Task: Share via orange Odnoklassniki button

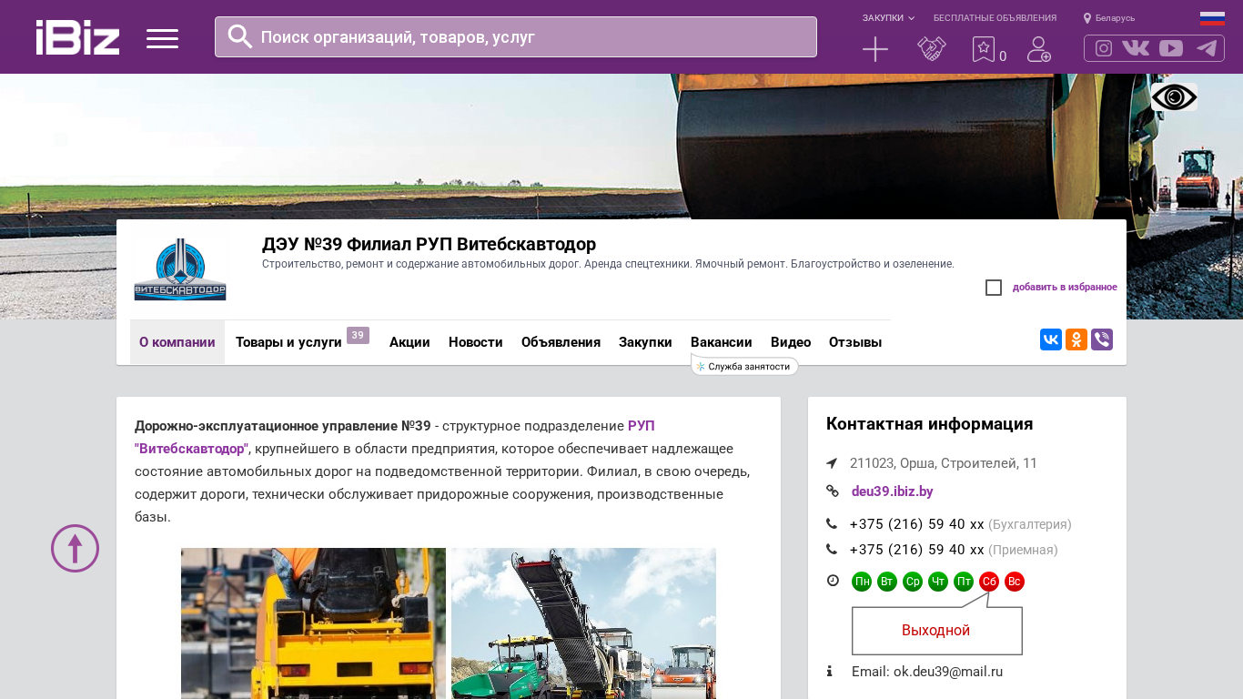Action: click(x=1076, y=339)
